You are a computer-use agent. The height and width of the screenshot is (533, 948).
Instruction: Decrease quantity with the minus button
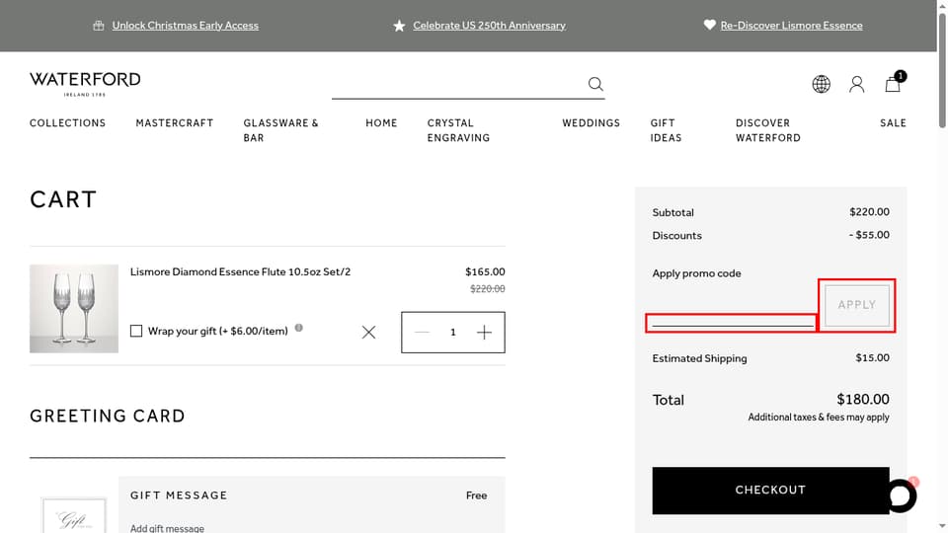tap(422, 333)
